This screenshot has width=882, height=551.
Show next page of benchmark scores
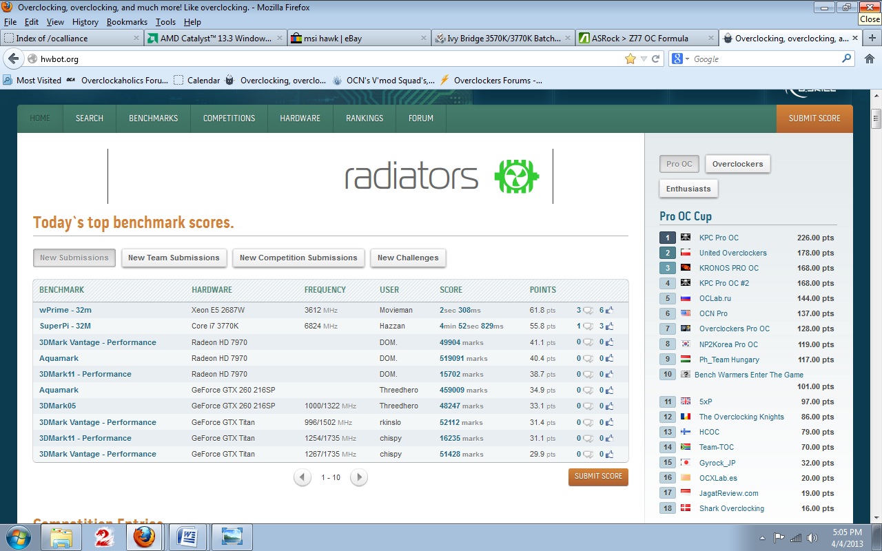pyautogui.click(x=358, y=477)
